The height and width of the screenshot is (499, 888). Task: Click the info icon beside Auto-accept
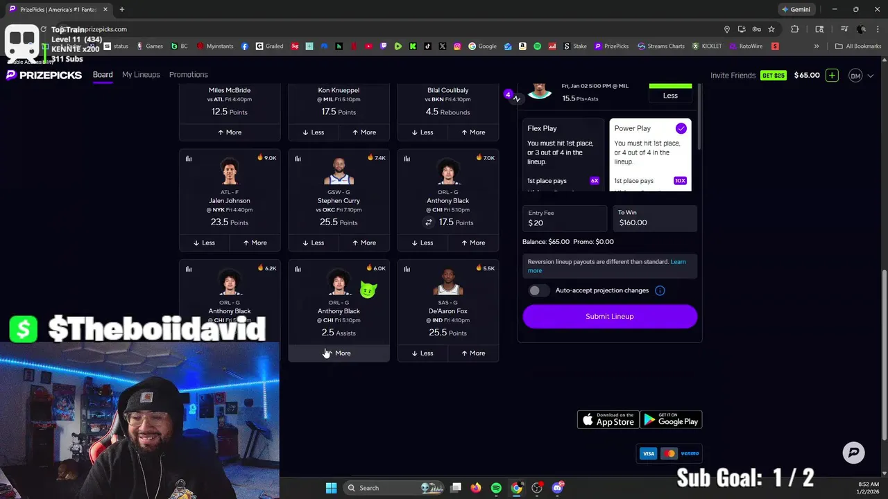pyautogui.click(x=660, y=290)
